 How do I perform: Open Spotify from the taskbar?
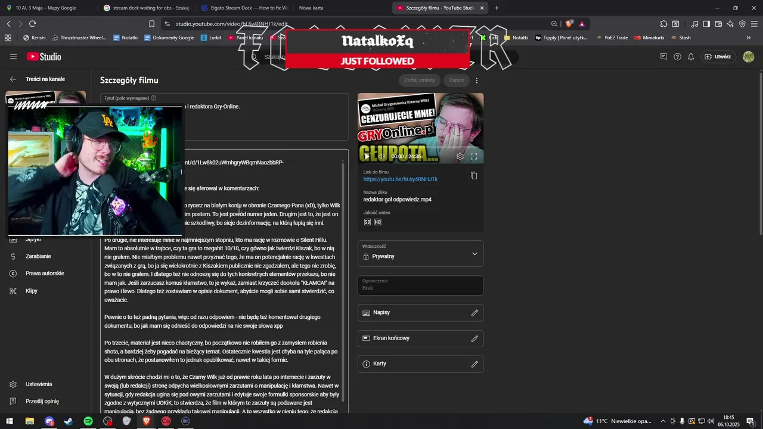[88, 421]
